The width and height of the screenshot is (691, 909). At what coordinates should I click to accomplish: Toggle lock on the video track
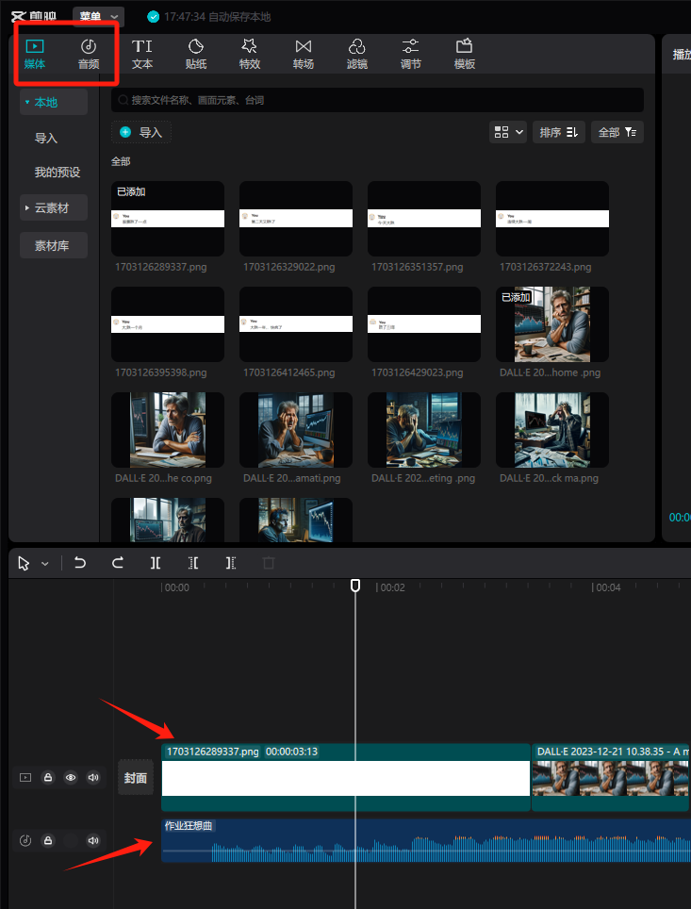pyautogui.click(x=48, y=778)
